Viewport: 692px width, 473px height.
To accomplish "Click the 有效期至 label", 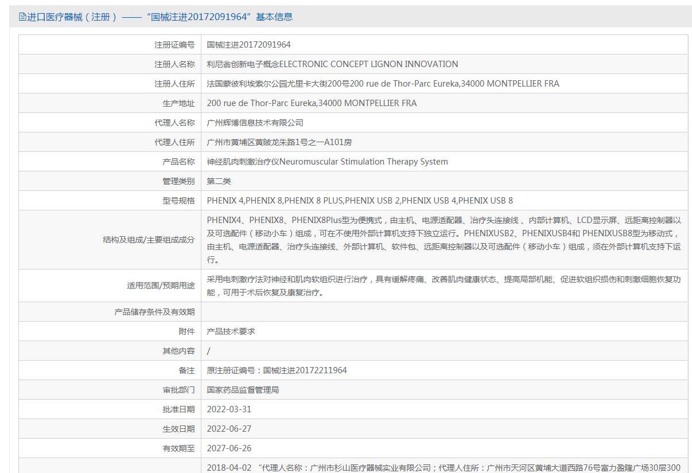I will [x=178, y=448].
